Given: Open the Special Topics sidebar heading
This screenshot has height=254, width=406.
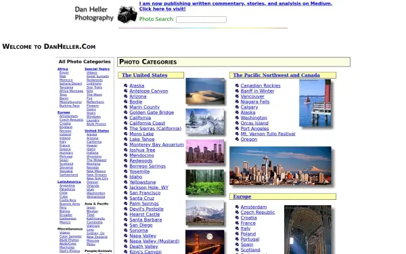Looking at the screenshot, I should coord(97,69).
